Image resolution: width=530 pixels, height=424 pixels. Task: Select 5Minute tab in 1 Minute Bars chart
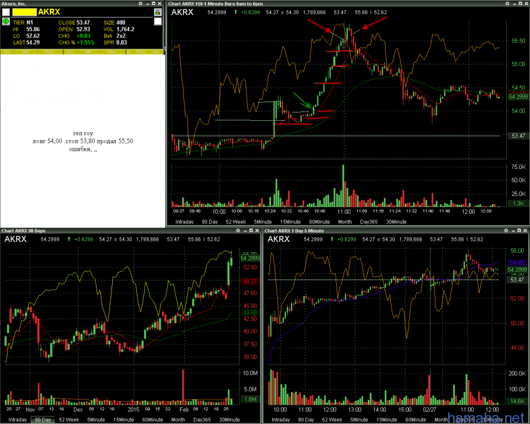pyautogui.click(x=263, y=222)
